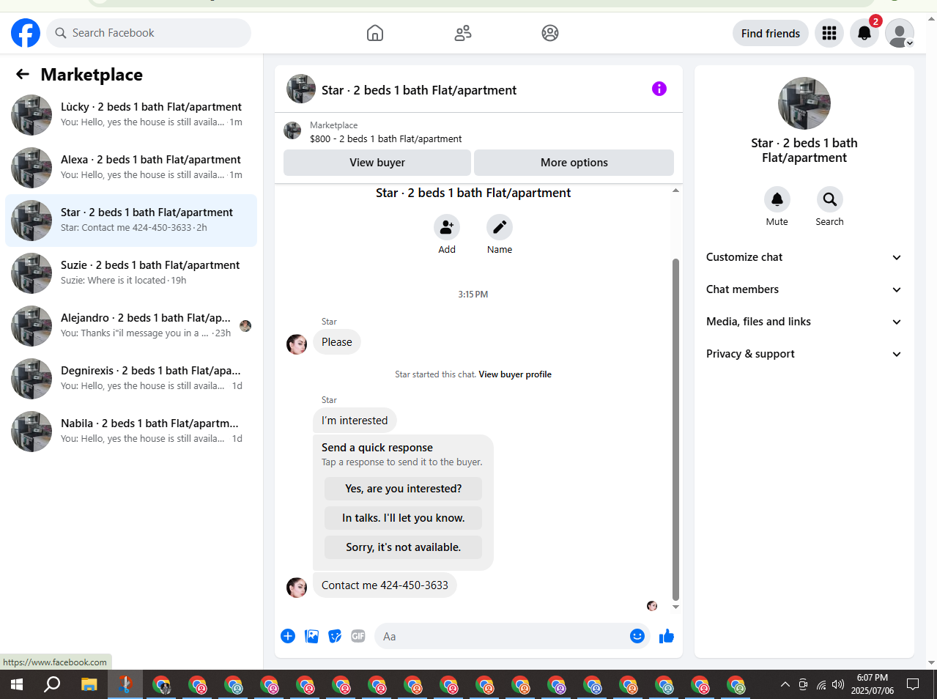Go back using Marketplace back arrow
937x699 pixels.
[x=23, y=74]
